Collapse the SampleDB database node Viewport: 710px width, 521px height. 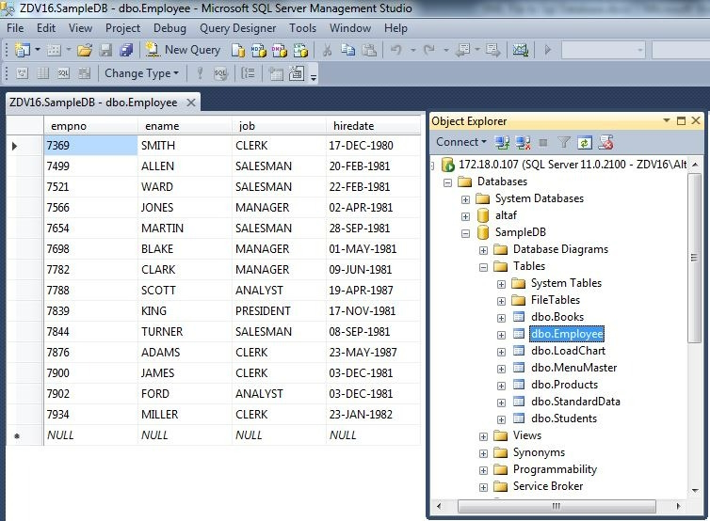465,233
